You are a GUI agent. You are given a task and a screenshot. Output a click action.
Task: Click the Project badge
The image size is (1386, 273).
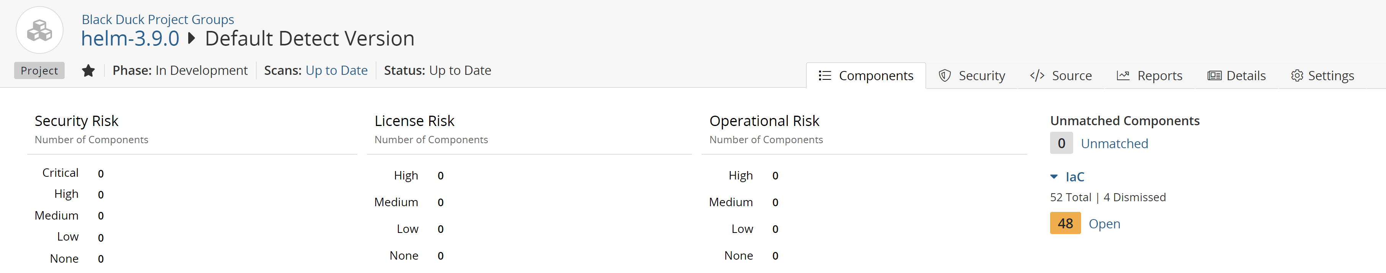click(39, 71)
